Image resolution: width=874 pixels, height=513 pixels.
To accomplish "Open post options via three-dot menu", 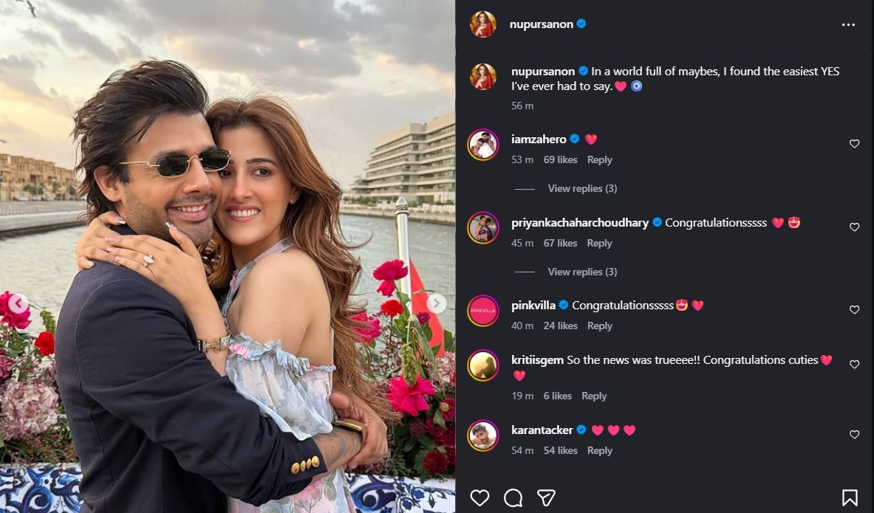I will point(847,24).
